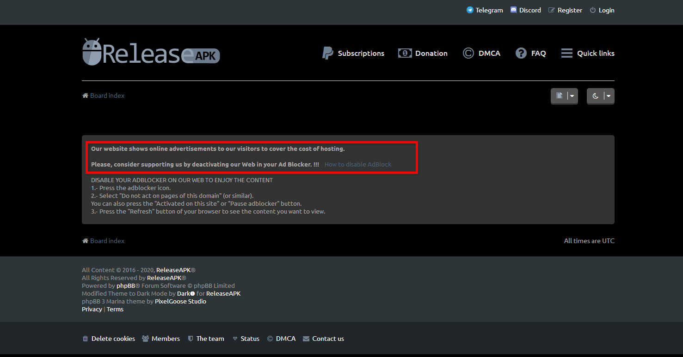Select The team in footer menu
The image size is (683, 357).
(206, 338)
